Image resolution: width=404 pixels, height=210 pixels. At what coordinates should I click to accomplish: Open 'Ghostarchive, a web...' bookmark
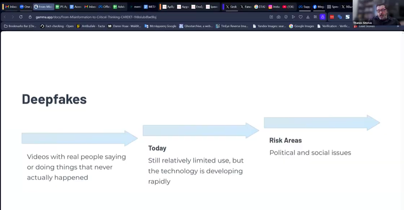point(196,26)
